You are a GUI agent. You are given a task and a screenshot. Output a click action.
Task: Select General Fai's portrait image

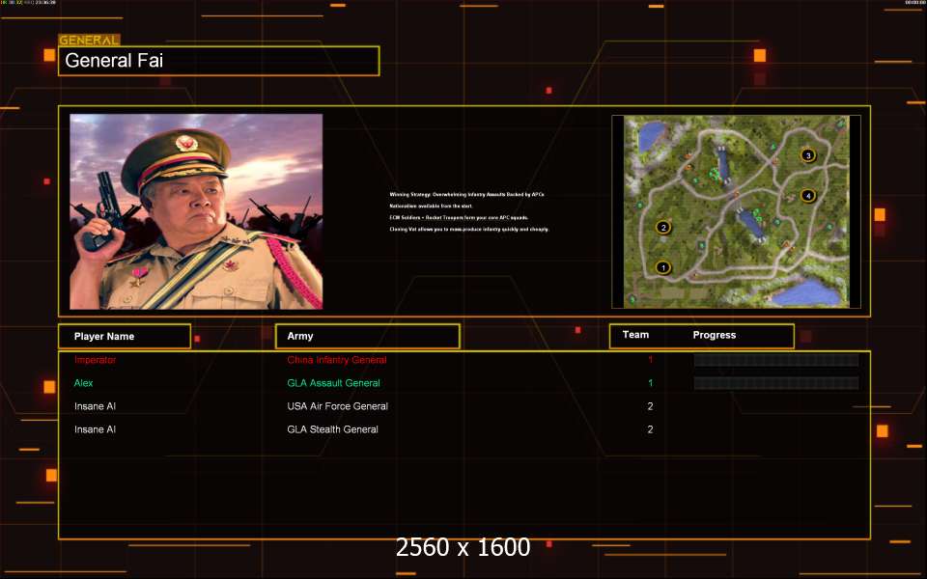pos(196,211)
